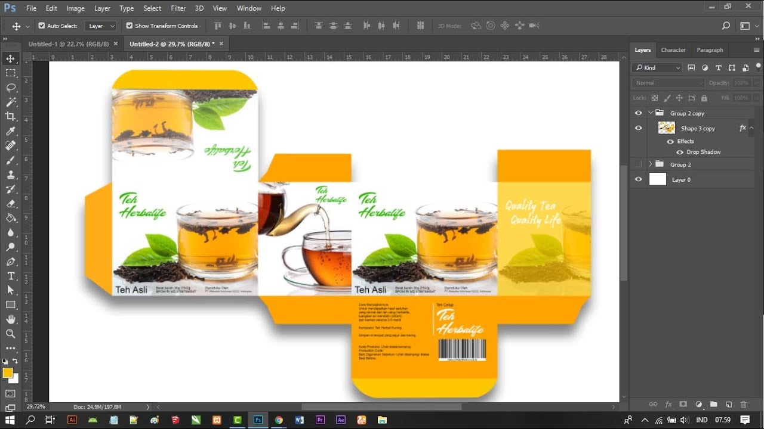Open Google Chrome from taskbar
The height and width of the screenshot is (429, 764).
click(279, 420)
